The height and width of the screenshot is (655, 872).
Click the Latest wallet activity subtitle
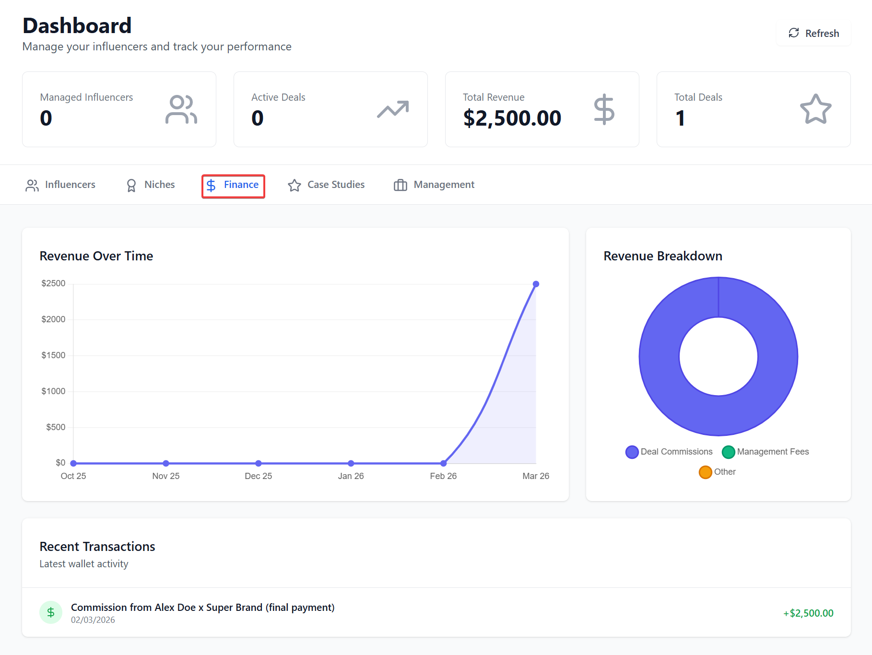pyautogui.click(x=84, y=564)
